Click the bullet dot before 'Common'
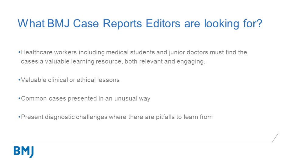Image resolution: width=292 pixels, height=164 pixels. point(19,98)
